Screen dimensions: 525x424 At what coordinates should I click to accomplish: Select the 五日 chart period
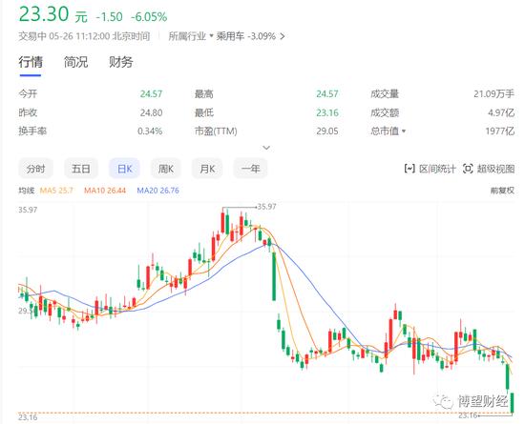tap(81, 169)
